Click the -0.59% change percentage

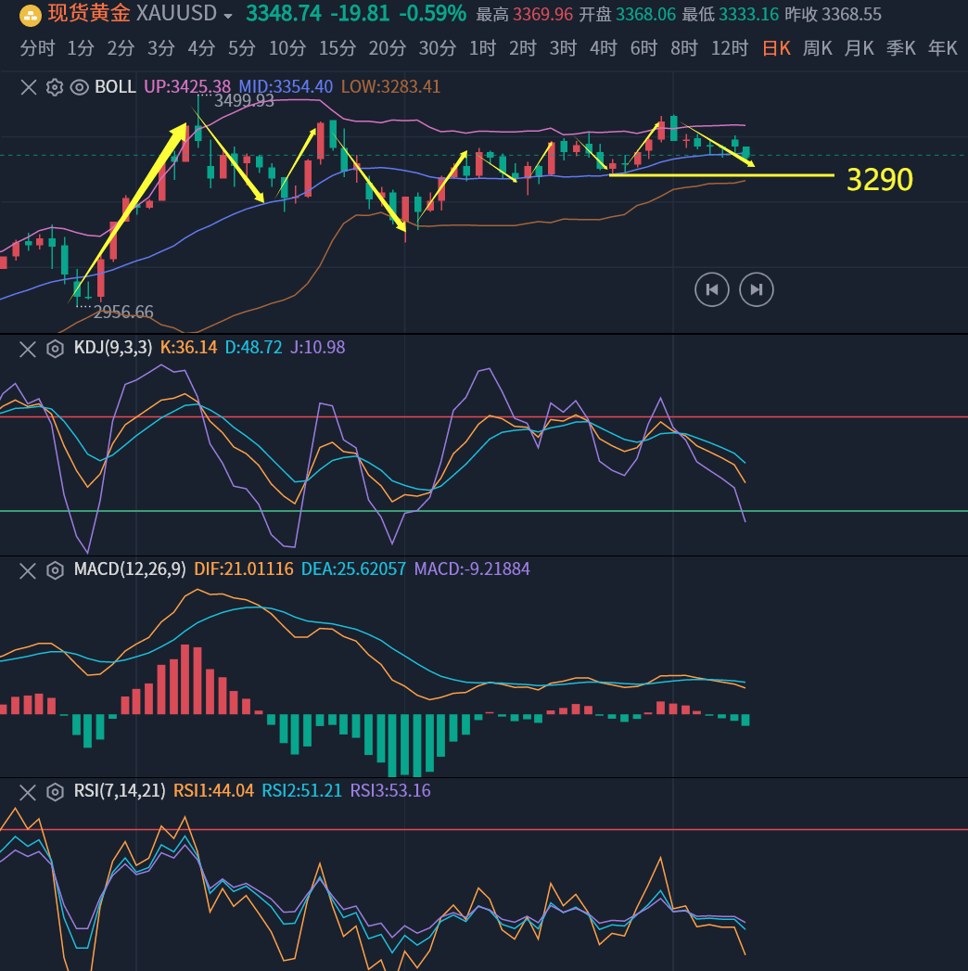point(433,14)
